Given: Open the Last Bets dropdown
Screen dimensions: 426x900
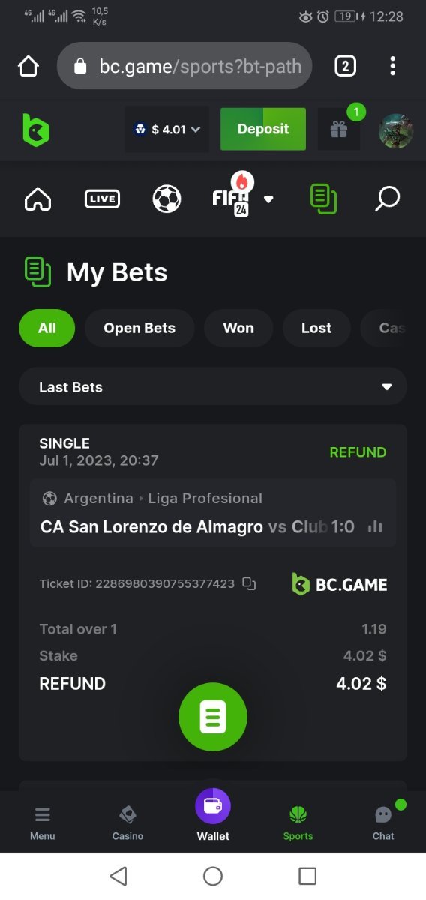Looking at the screenshot, I should [213, 387].
